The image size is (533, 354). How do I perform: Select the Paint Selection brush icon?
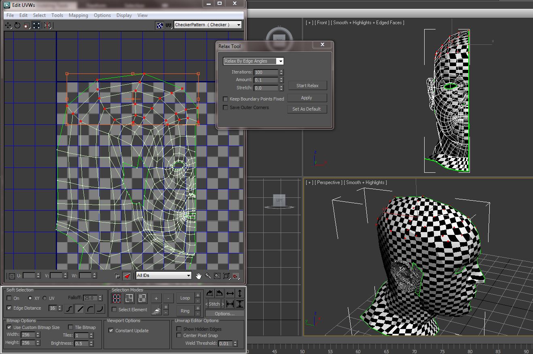point(156,309)
